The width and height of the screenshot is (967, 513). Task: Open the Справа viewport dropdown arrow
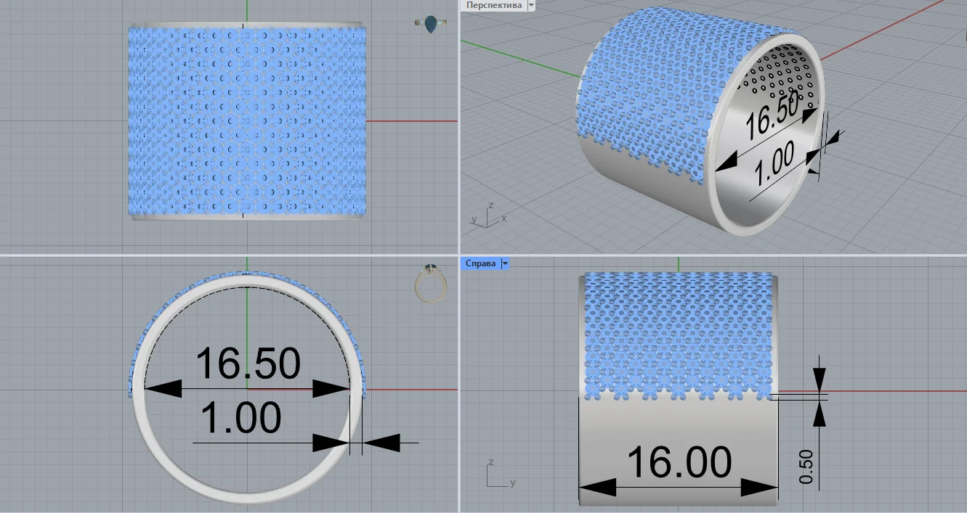pyautogui.click(x=505, y=263)
